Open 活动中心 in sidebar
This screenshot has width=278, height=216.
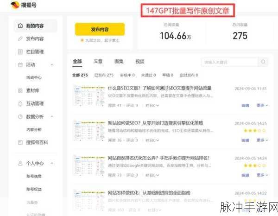[34, 77]
